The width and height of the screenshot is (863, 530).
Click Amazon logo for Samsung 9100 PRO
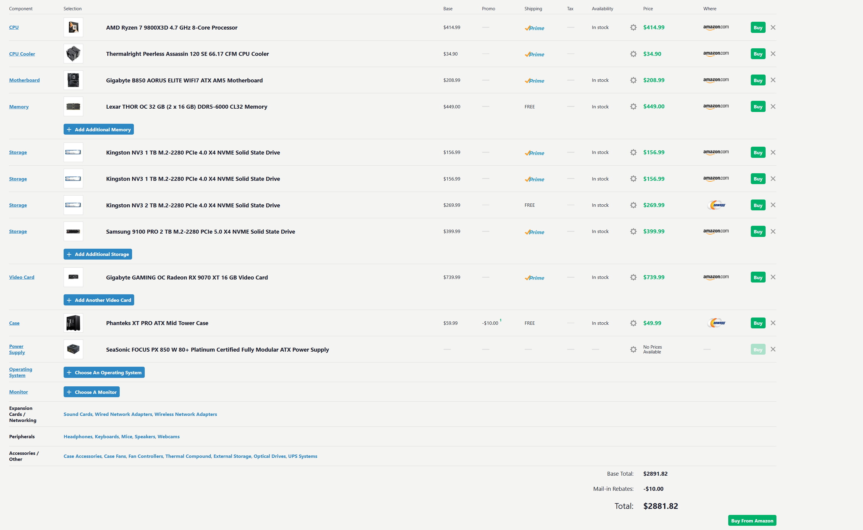(x=716, y=231)
